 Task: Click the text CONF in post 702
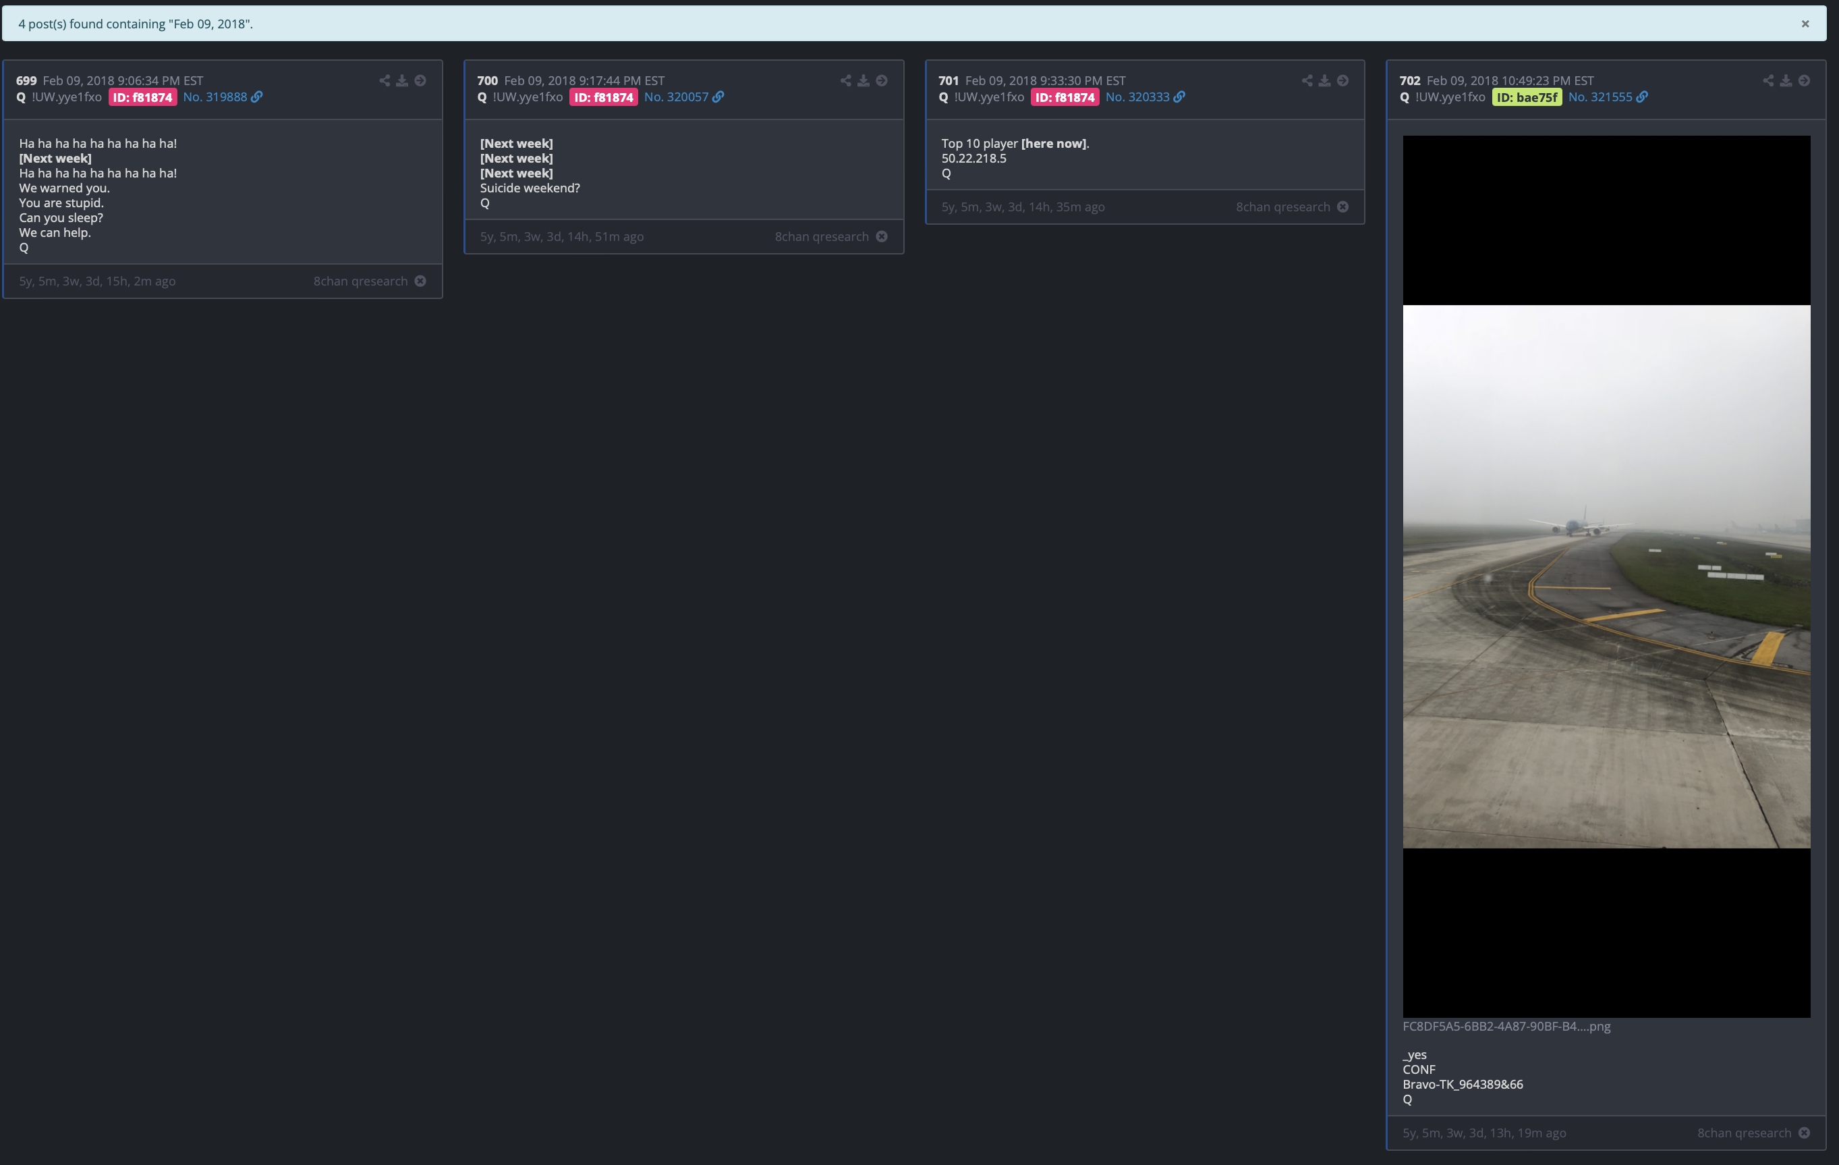(x=1419, y=1070)
